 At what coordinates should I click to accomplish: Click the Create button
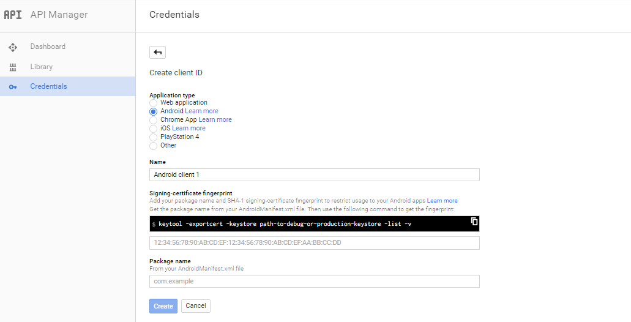coord(163,306)
